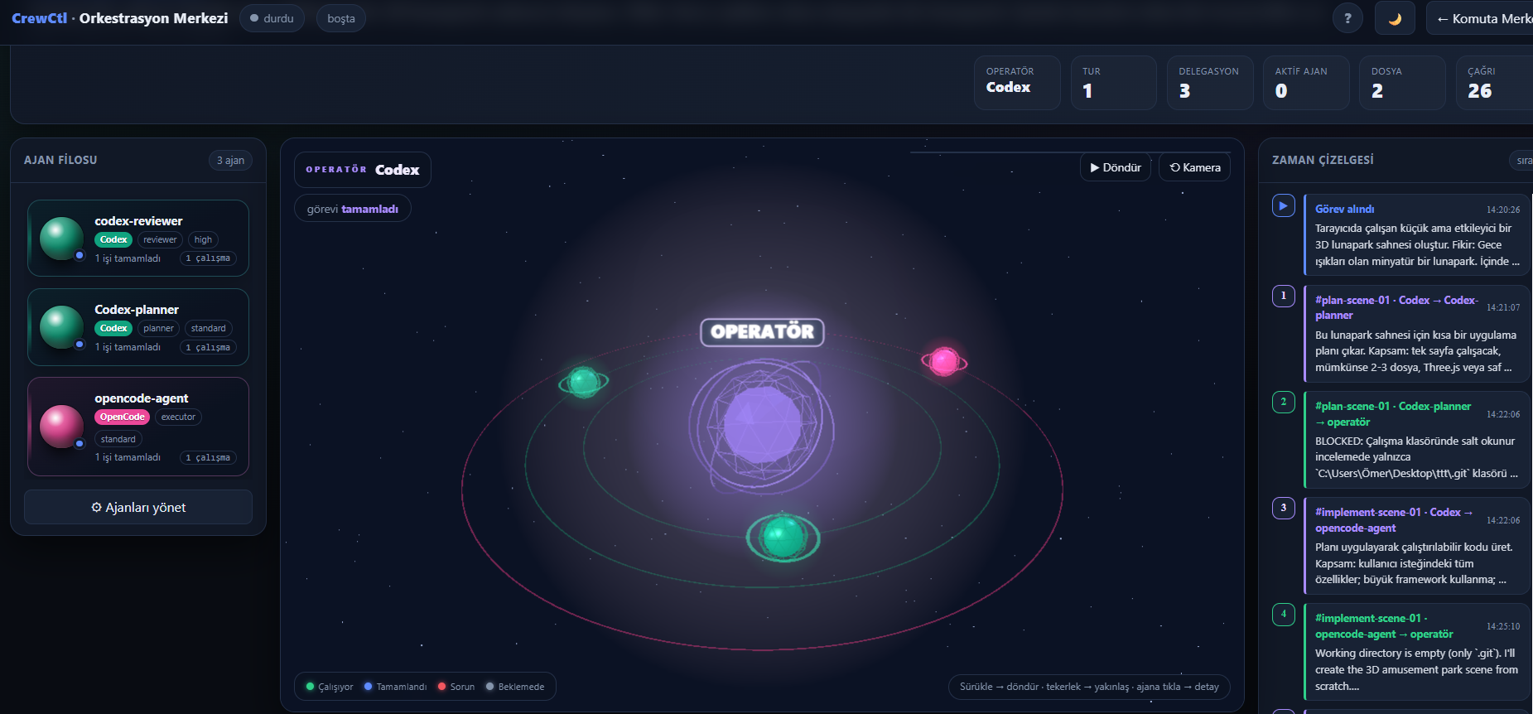Open plan-scene-01 Codex-planner to operatör entry
The height and width of the screenshot is (714, 1533).
pos(1417,439)
